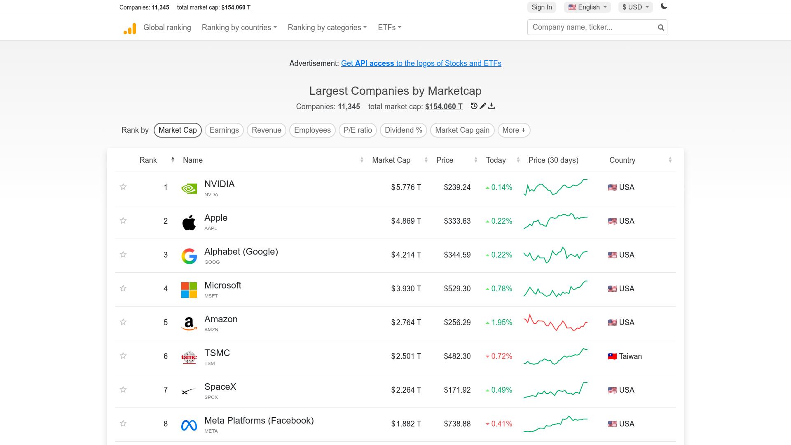Viewport: 791px width, 445px height.
Task: Click the Amazon logo icon
Action: 189,323
